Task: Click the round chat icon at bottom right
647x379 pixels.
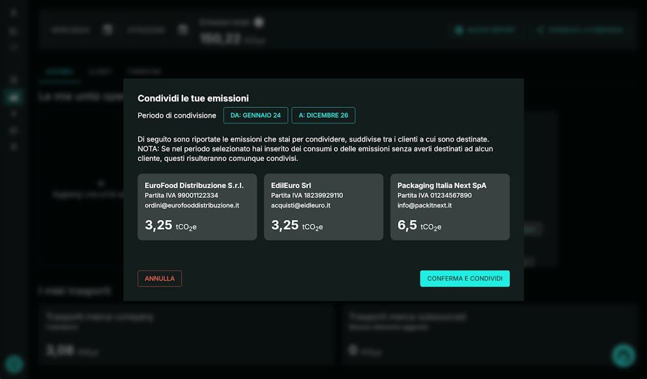Action: 624,355
